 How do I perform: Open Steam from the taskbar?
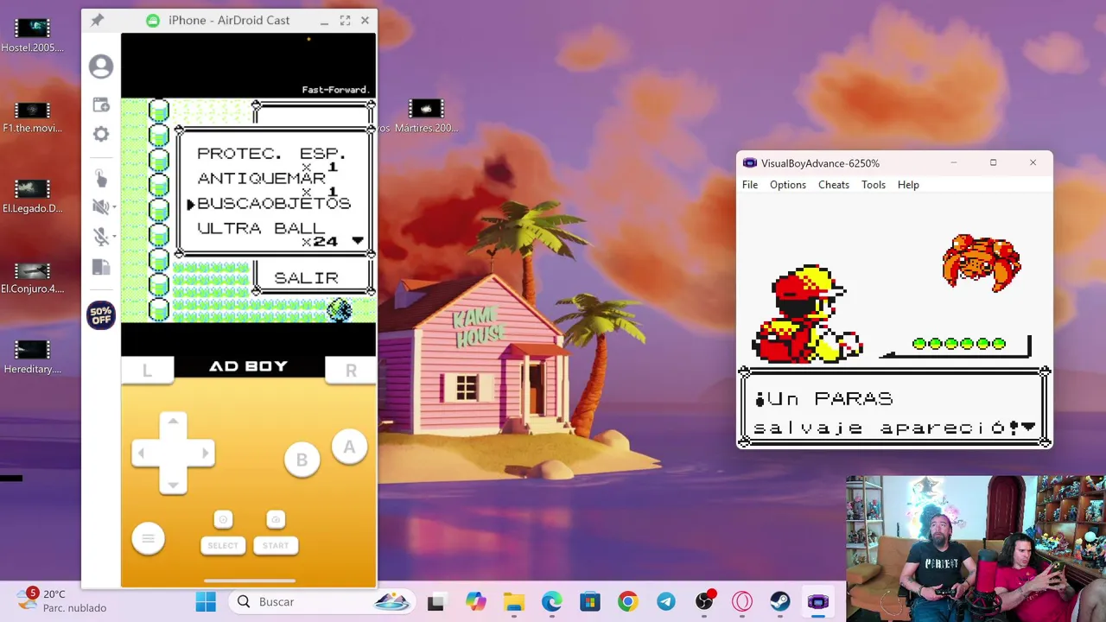point(780,602)
